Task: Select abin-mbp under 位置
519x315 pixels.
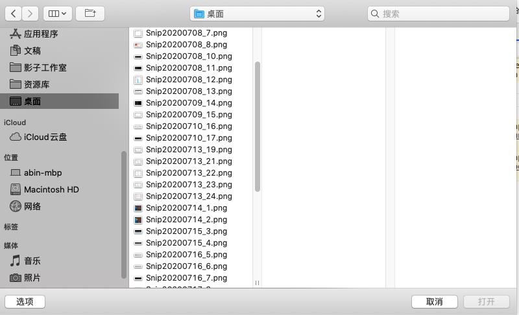Action: [60, 172]
